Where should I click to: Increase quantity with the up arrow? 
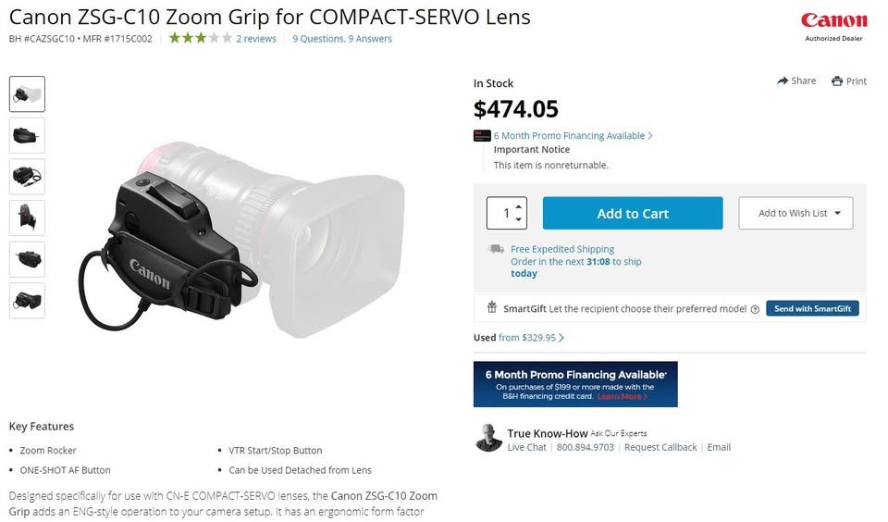(519, 206)
